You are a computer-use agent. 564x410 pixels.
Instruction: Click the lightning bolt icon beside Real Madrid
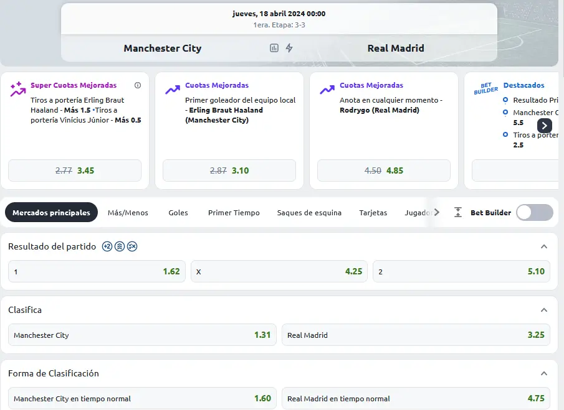point(289,48)
